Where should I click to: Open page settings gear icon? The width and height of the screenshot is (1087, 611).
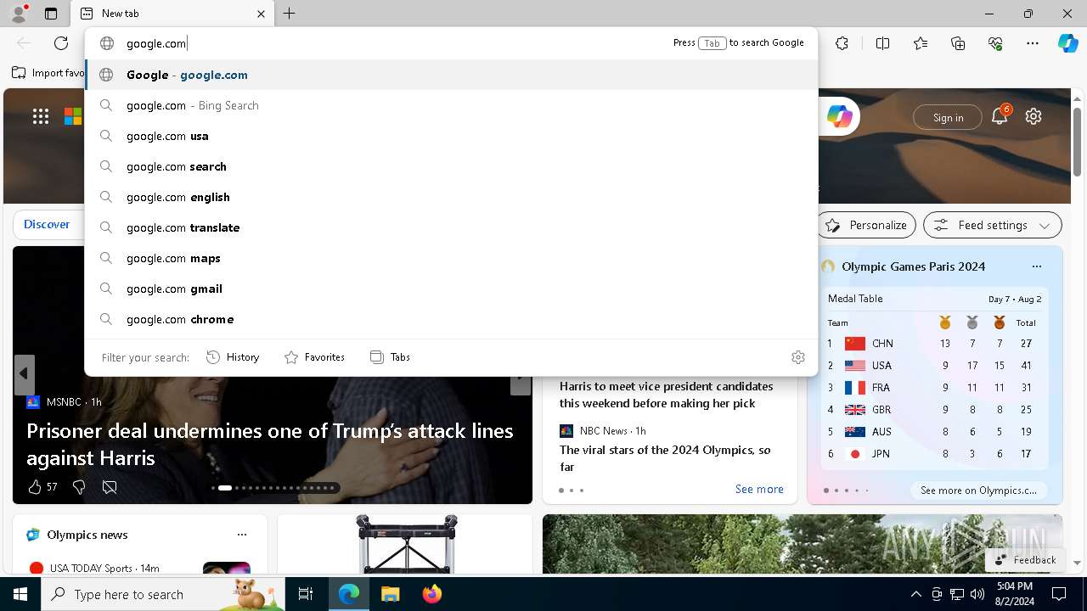tap(1033, 116)
